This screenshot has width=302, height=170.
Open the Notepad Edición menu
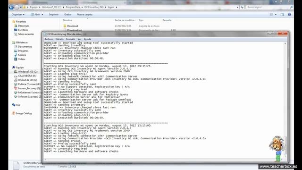tap(59, 39)
